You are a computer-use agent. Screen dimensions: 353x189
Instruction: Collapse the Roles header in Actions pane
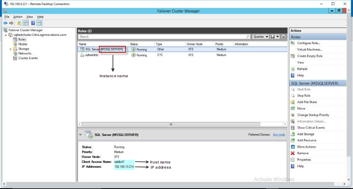coord(318,37)
